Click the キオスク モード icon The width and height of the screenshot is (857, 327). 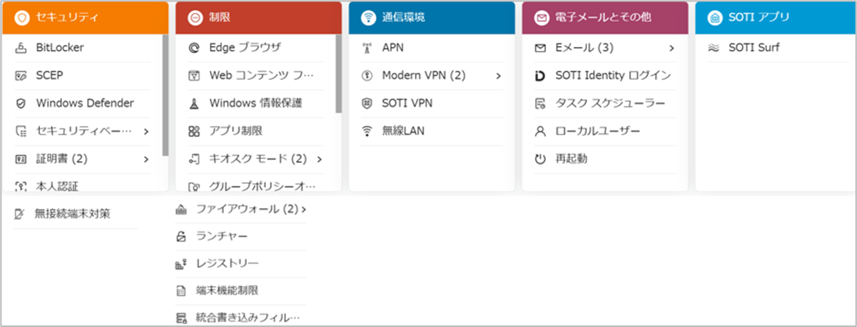194,159
